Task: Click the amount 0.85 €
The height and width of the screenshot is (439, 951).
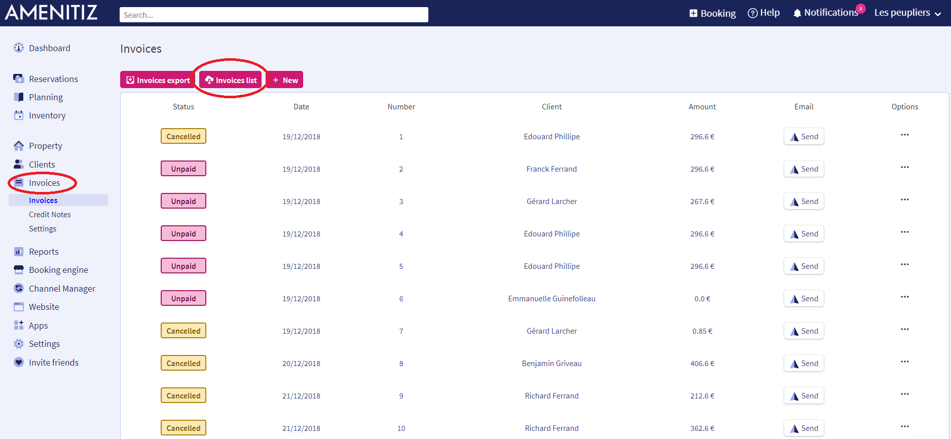Action: (702, 331)
